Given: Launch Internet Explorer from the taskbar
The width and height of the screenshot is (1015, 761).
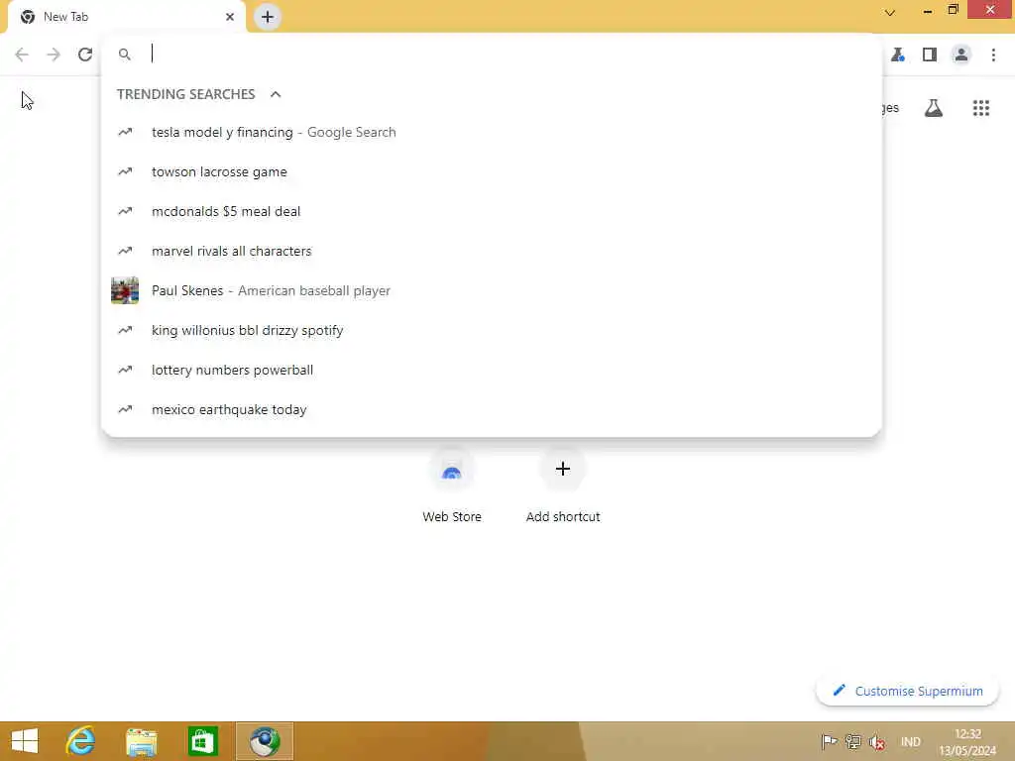Looking at the screenshot, I should 81,741.
